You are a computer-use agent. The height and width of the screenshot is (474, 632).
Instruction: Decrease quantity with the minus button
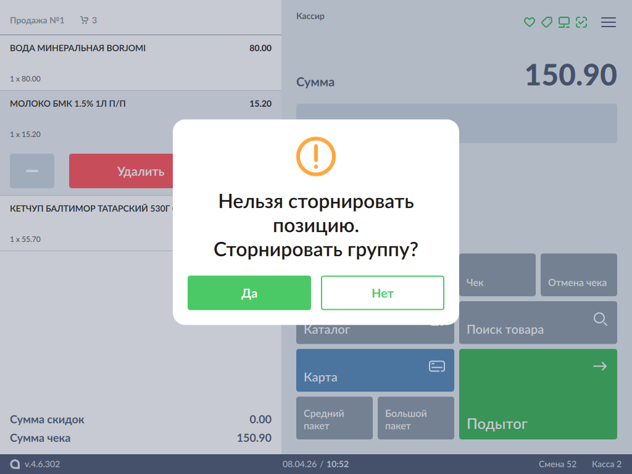pyautogui.click(x=32, y=171)
